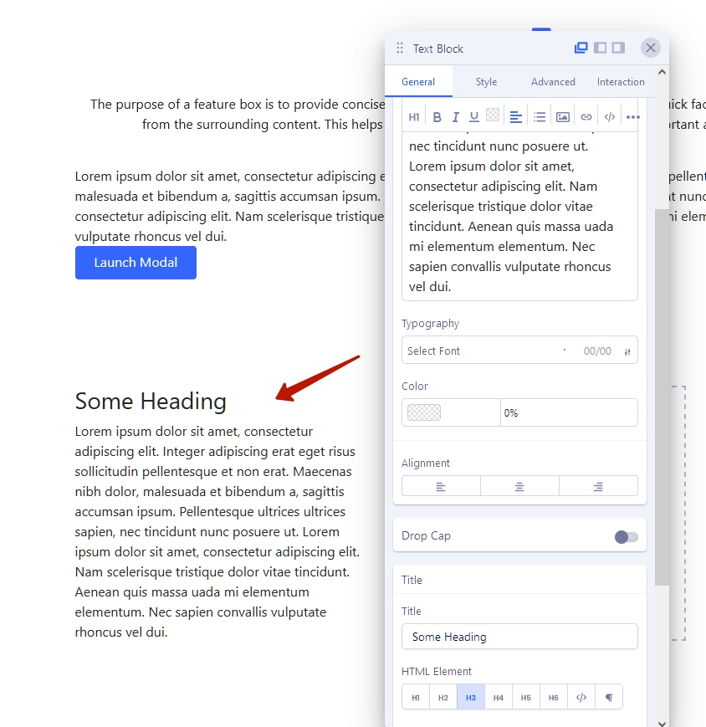The width and height of the screenshot is (706, 727).
Task: Insert a bulleted list in the editor
Action: pos(540,117)
